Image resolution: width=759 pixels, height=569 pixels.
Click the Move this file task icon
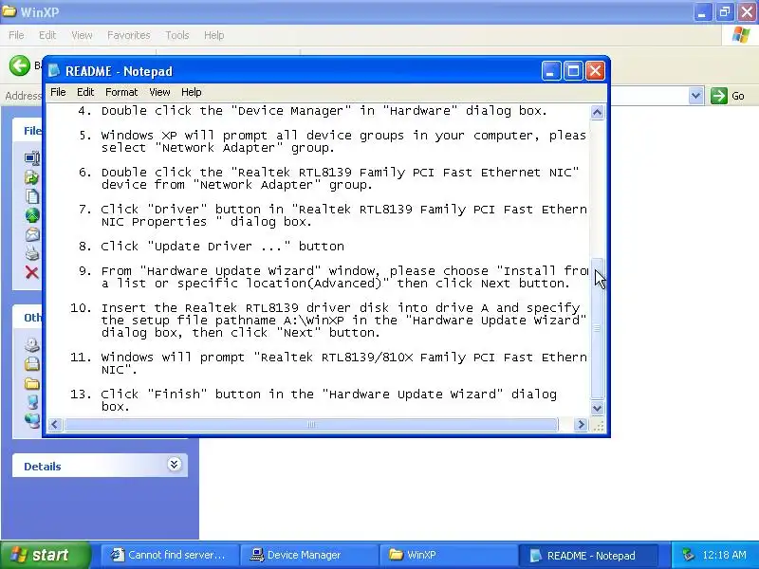pyautogui.click(x=32, y=177)
